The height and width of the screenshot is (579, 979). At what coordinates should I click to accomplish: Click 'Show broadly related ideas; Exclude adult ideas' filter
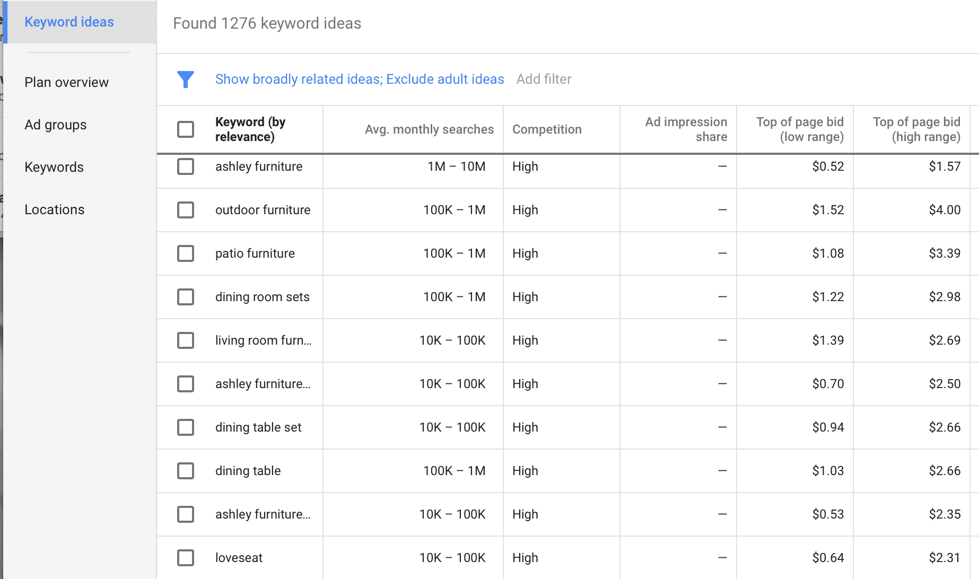[x=360, y=79]
